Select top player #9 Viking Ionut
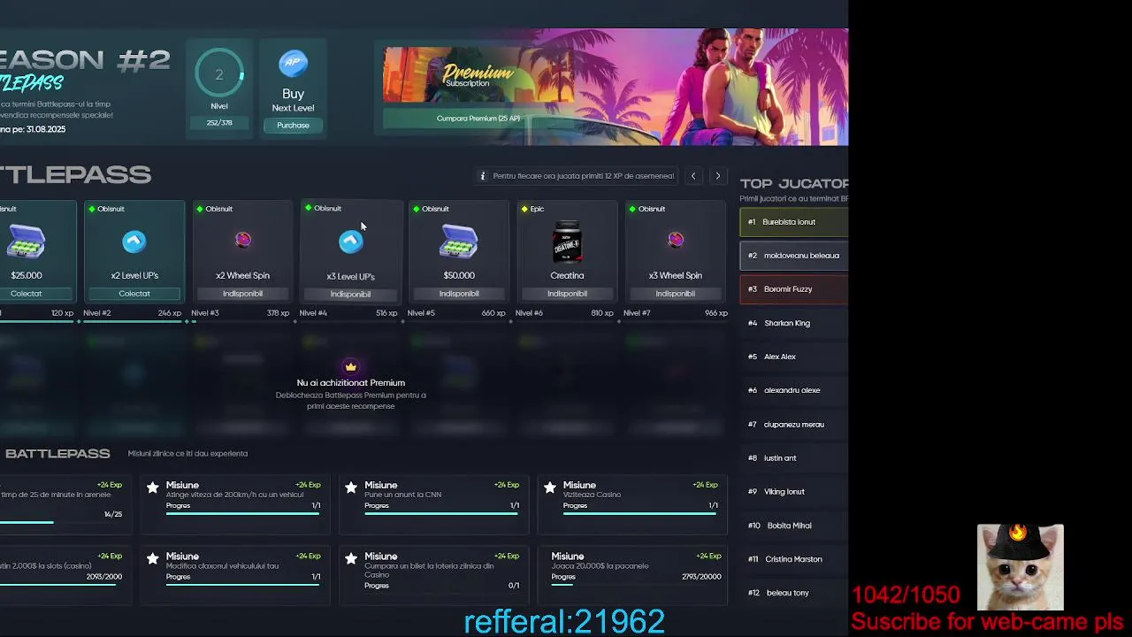This screenshot has width=1132, height=637. [x=794, y=492]
